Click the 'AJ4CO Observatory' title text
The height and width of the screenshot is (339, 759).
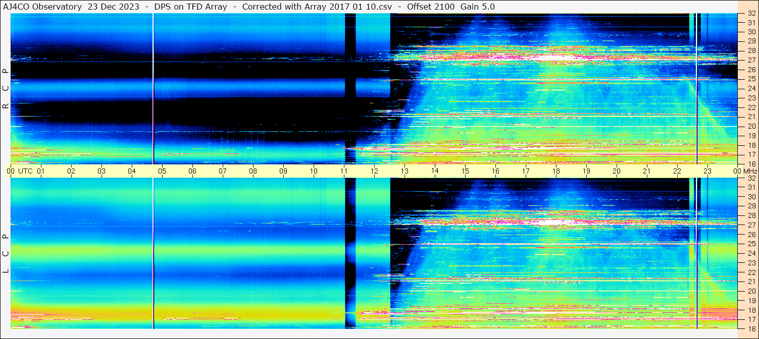pos(43,7)
